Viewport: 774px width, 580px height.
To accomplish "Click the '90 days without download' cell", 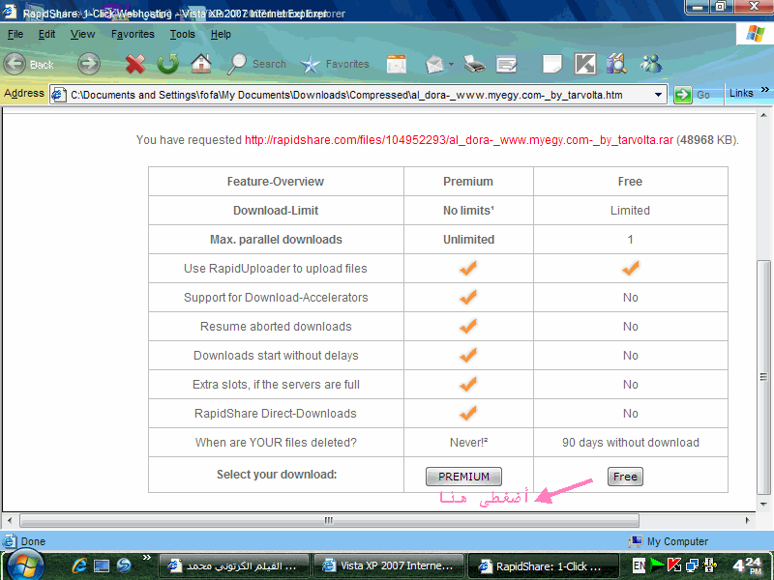I will 631,443.
